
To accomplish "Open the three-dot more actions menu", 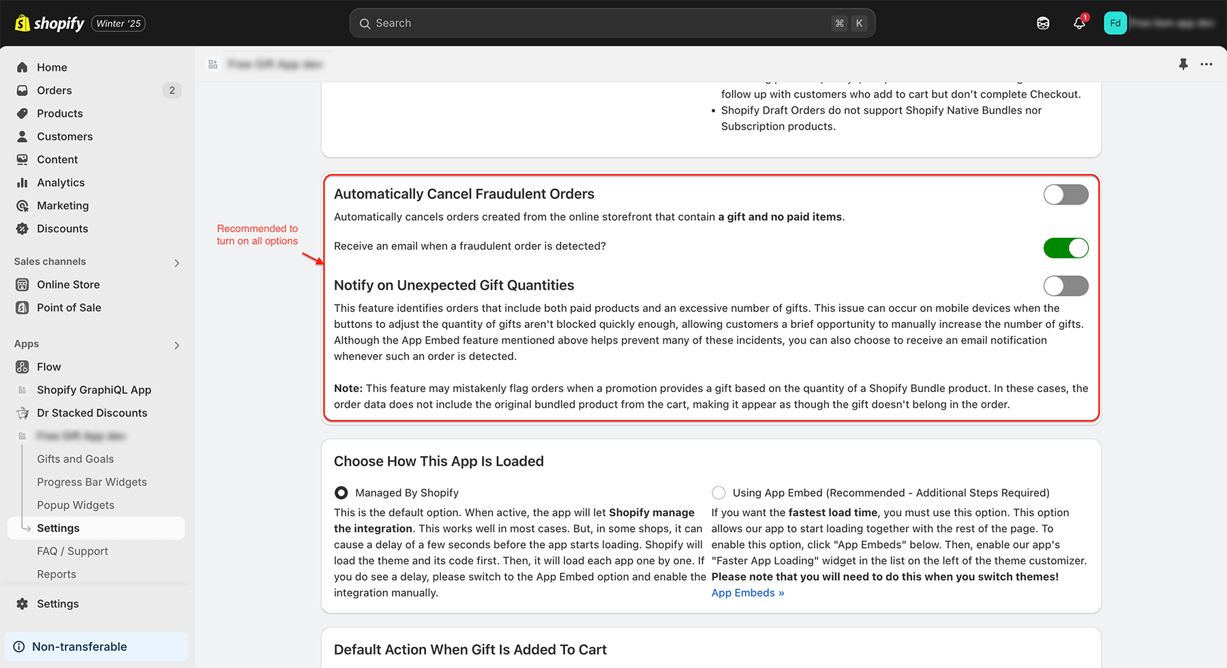I will point(1207,64).
